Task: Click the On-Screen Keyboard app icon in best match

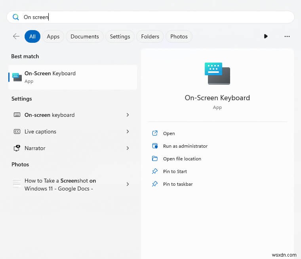Action: [x=17, y=77]
